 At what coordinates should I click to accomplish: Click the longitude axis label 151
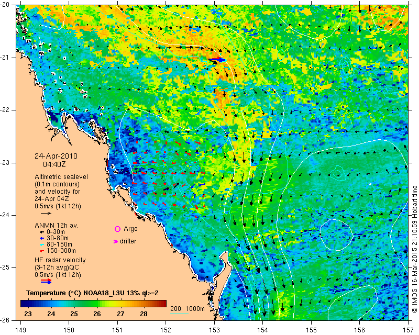117,330
